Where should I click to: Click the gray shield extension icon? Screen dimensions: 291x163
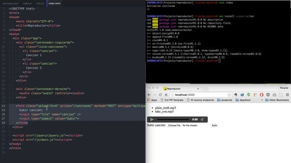coord(268,95)
